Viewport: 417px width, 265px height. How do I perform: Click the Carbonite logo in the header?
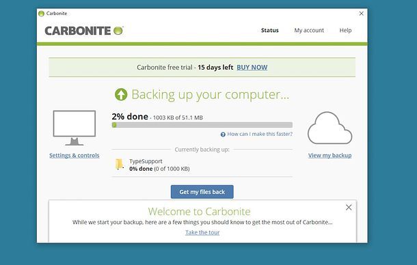[84, 31]
